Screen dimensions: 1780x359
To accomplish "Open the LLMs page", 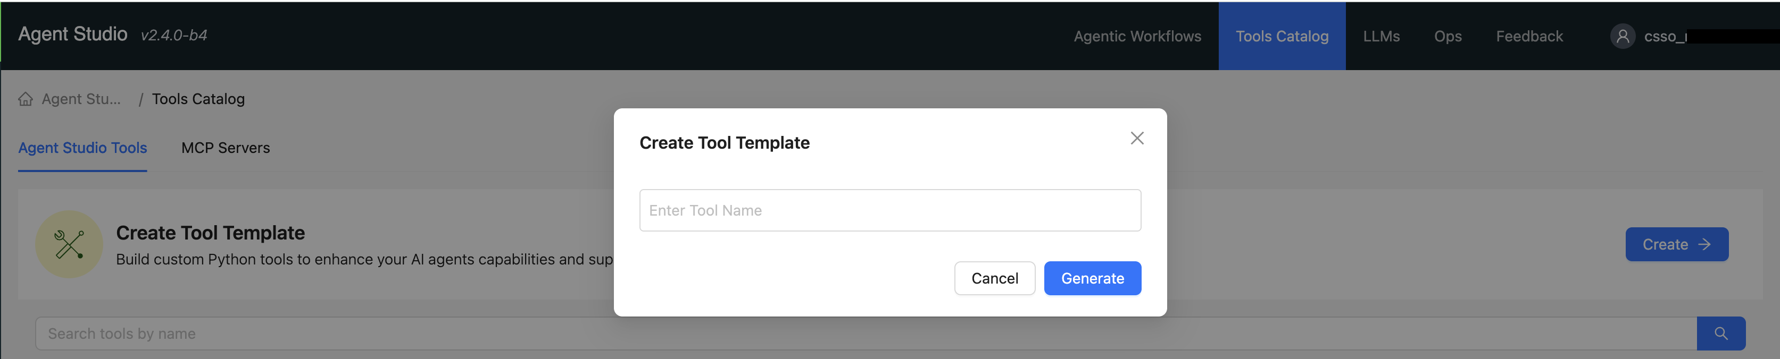I will (1380, 36).
